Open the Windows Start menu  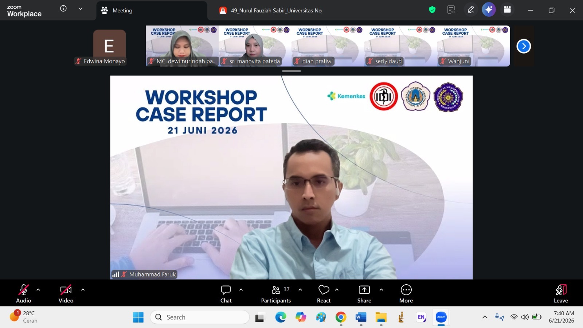point(138,317)
